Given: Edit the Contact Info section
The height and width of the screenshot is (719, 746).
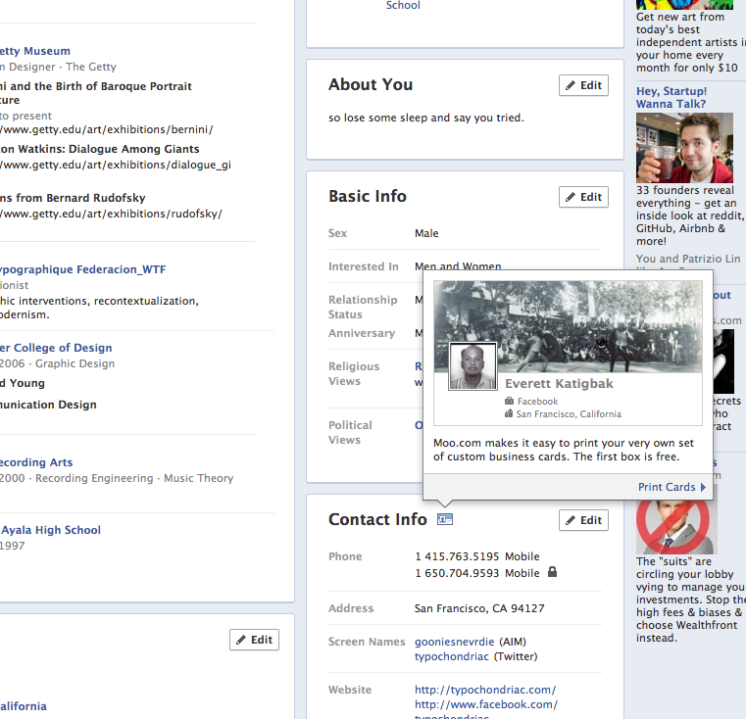Looking at the screenshot, I should (x=584, y=520).
